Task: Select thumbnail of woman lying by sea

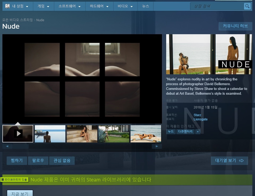Action: (146, 134)
